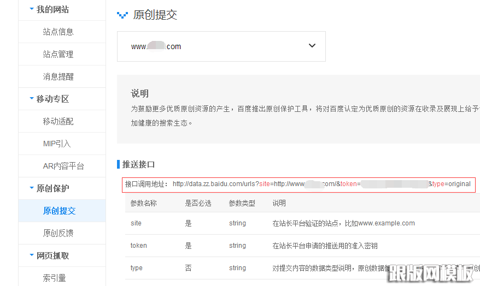Open the site selection dropdown
Screen dimensions: 480x286
pos(221,46)
